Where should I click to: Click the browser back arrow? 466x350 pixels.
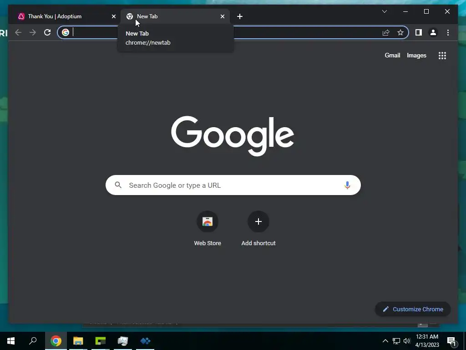[18, 32]
